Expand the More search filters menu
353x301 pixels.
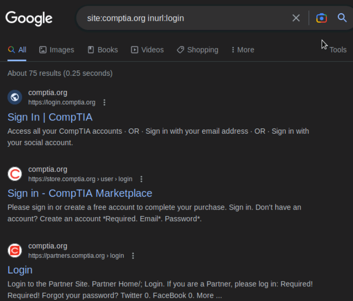point(243,50)
